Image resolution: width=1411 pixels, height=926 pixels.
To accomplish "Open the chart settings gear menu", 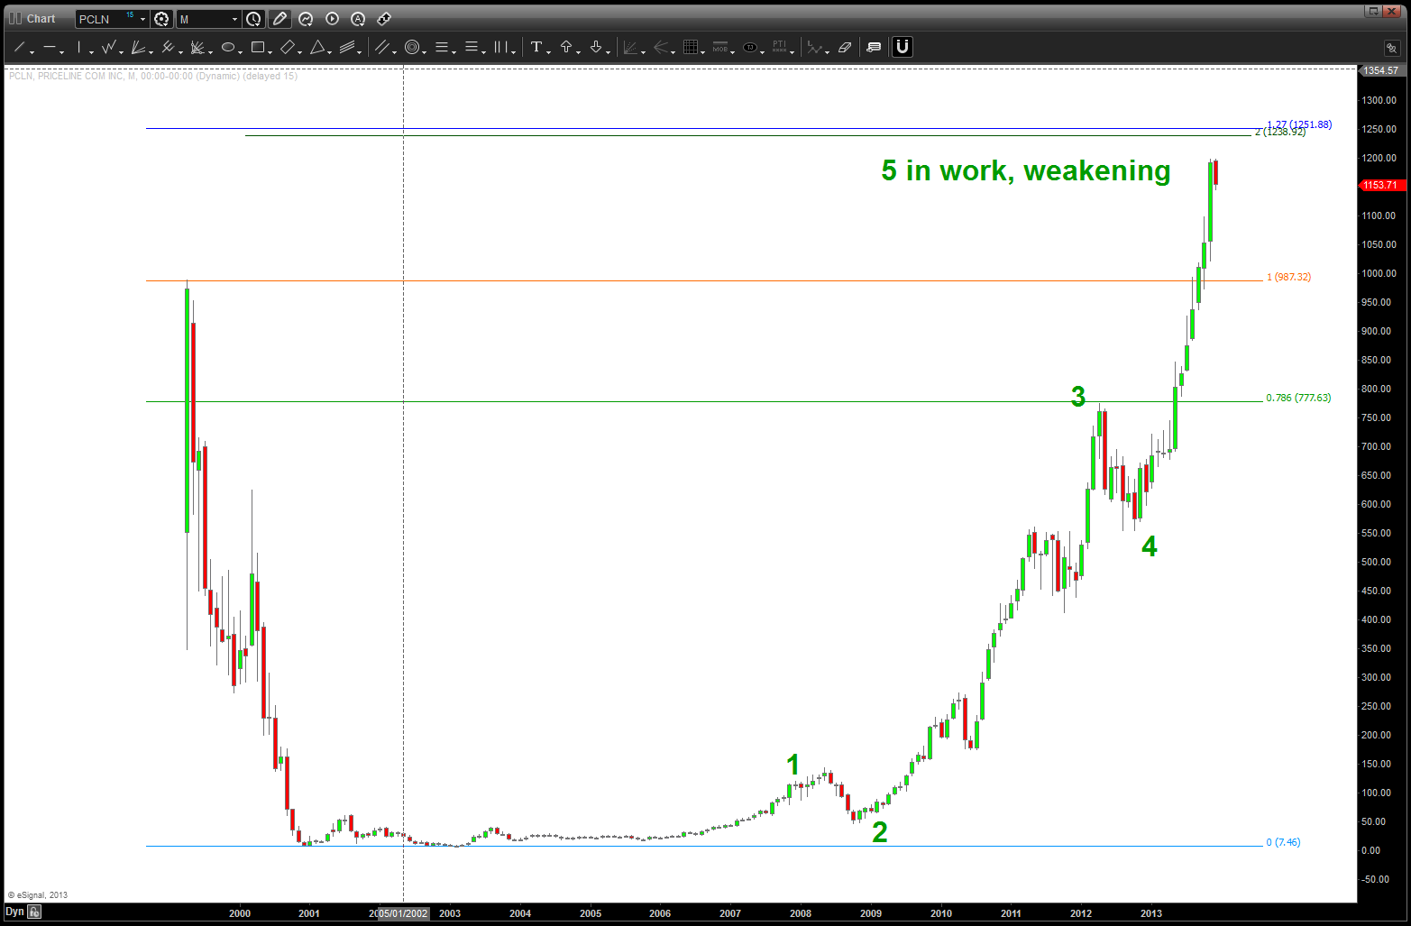I will tap(161, 19).
